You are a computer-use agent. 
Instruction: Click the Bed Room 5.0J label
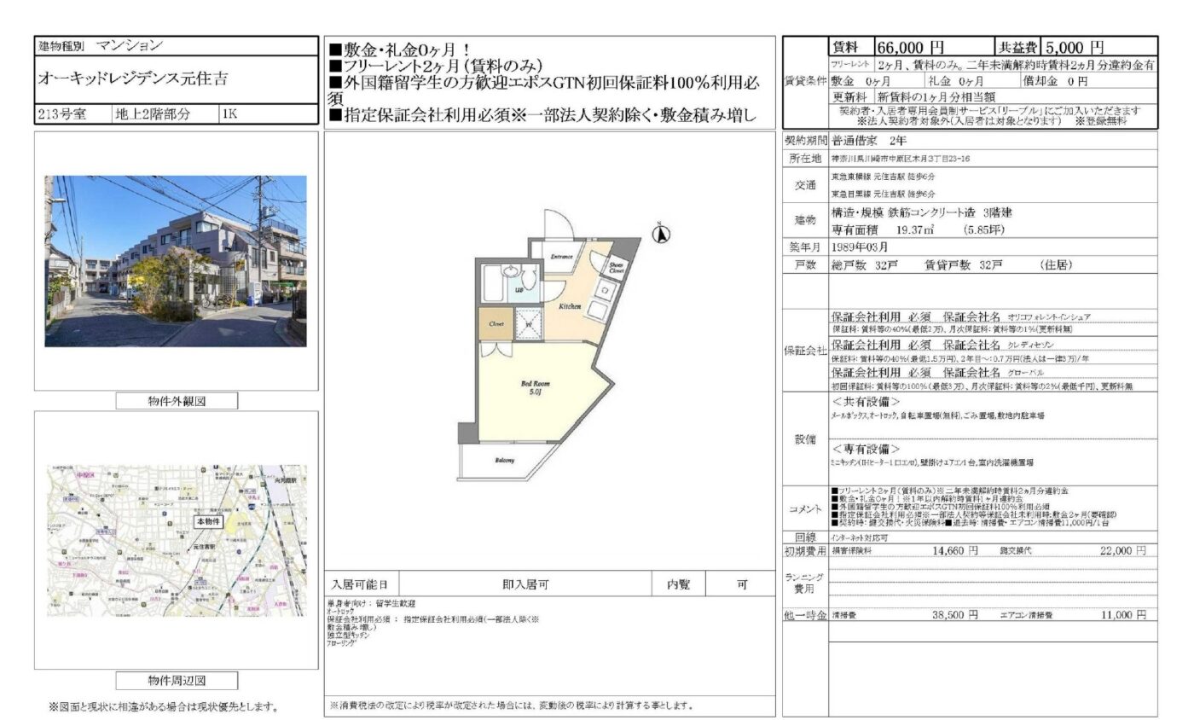(x=536, y=388)
